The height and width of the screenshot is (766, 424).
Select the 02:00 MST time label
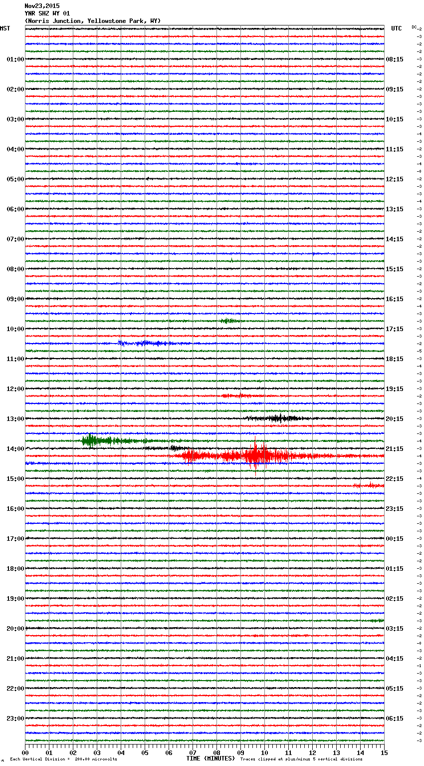click(15, 89)
